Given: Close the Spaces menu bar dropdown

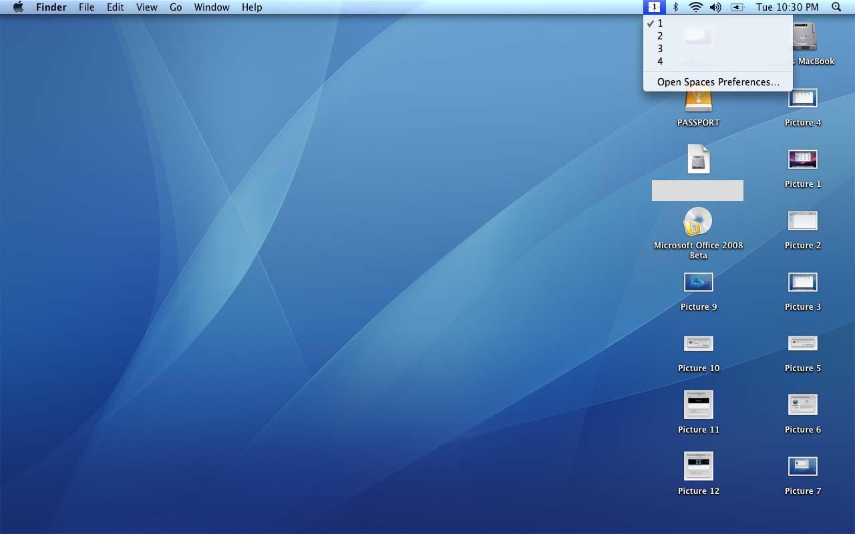Looking at the screenshot, I should (654, 7).
